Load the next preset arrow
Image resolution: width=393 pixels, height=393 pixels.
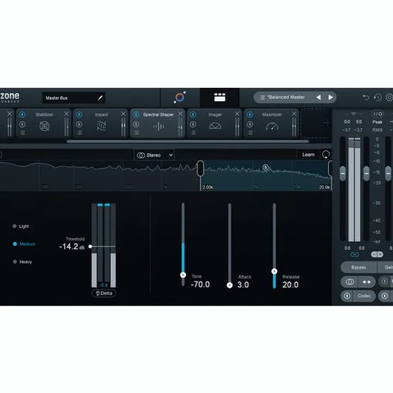[x=330, y=97]
